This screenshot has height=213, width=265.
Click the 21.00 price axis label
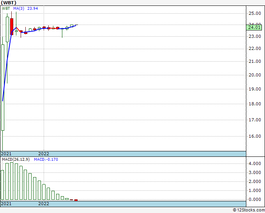255,61
